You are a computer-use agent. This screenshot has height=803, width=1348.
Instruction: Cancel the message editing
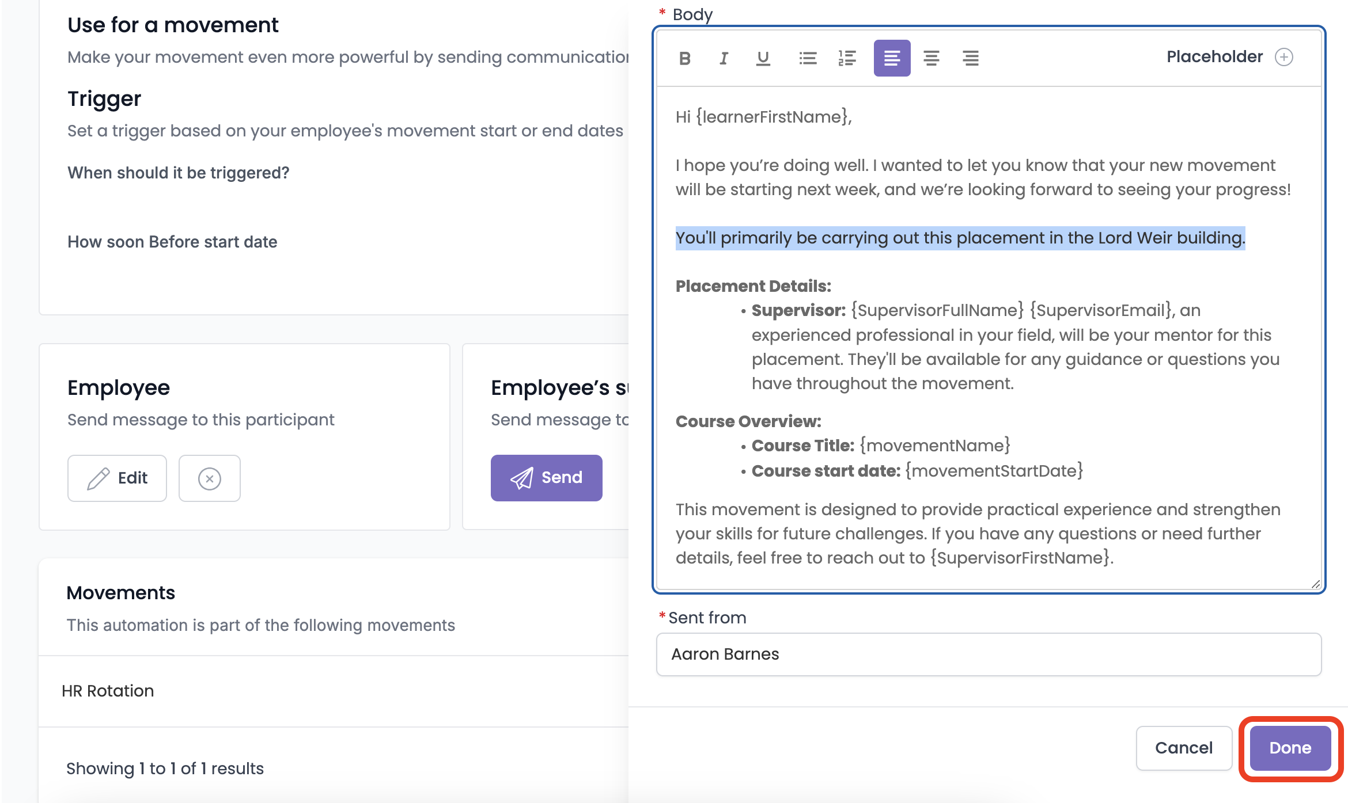(x=1184, y=748)
